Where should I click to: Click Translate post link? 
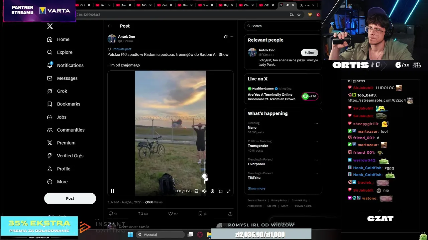coord(122,49)
